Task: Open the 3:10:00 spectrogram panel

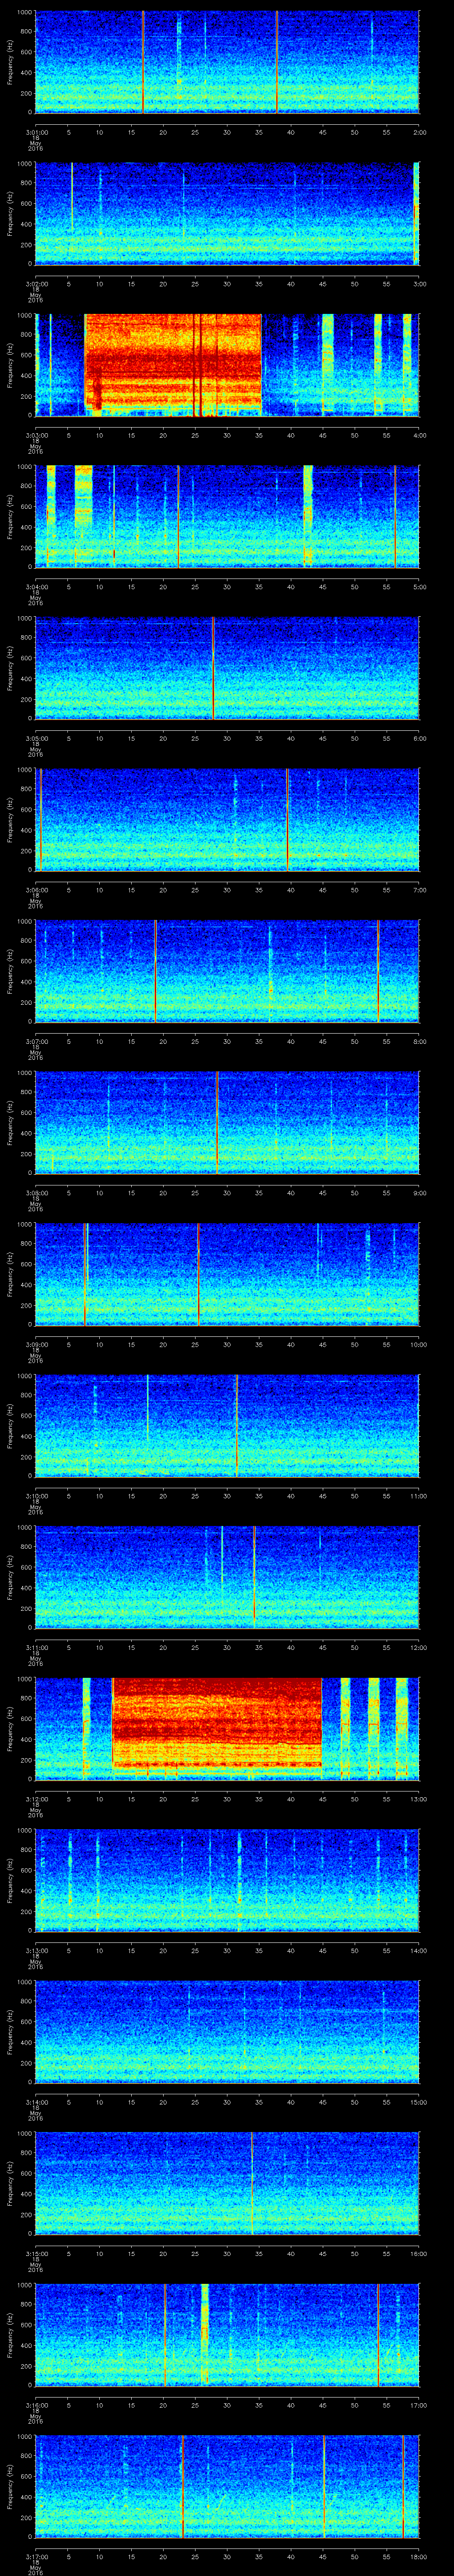Action: (x=227, y=1425)
